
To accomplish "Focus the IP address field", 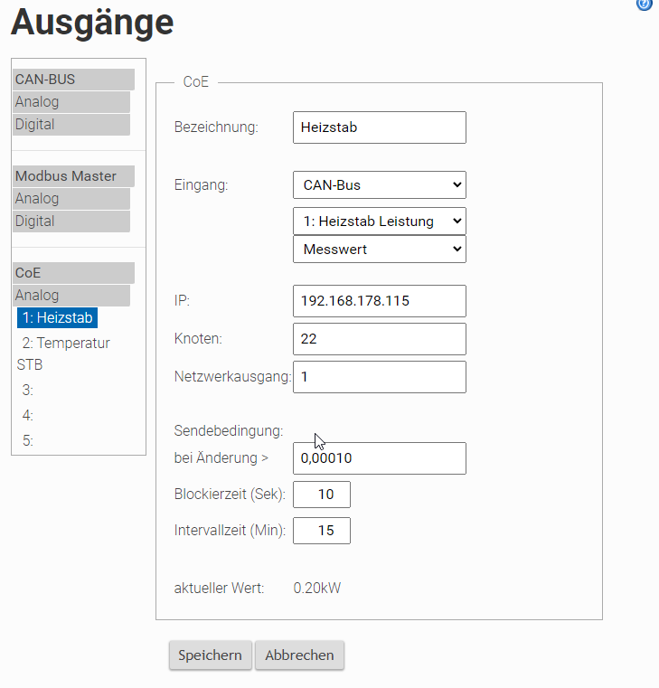I will [x=380, y=301].
